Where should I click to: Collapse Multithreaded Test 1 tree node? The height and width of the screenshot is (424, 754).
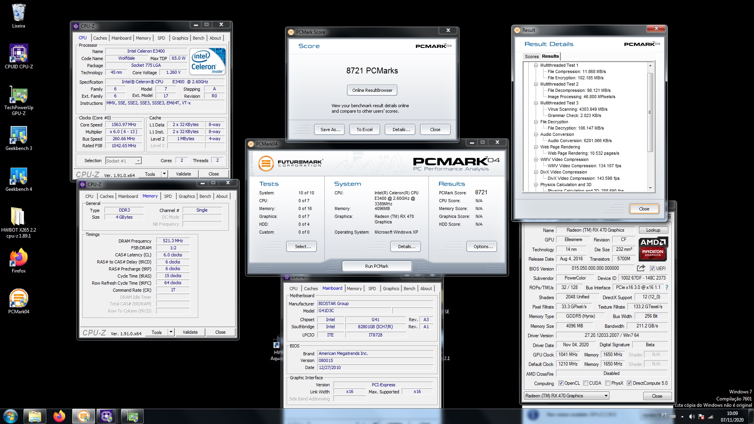(535, 65)
